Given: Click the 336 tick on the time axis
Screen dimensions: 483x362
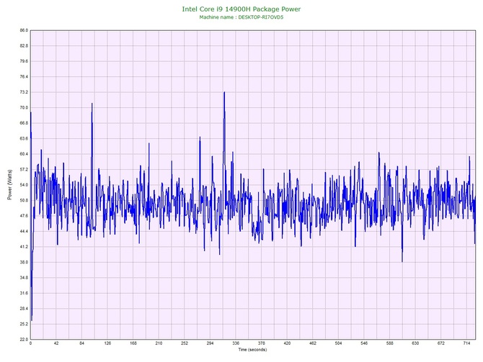Looking at the screenshot, I should [236, 343].
